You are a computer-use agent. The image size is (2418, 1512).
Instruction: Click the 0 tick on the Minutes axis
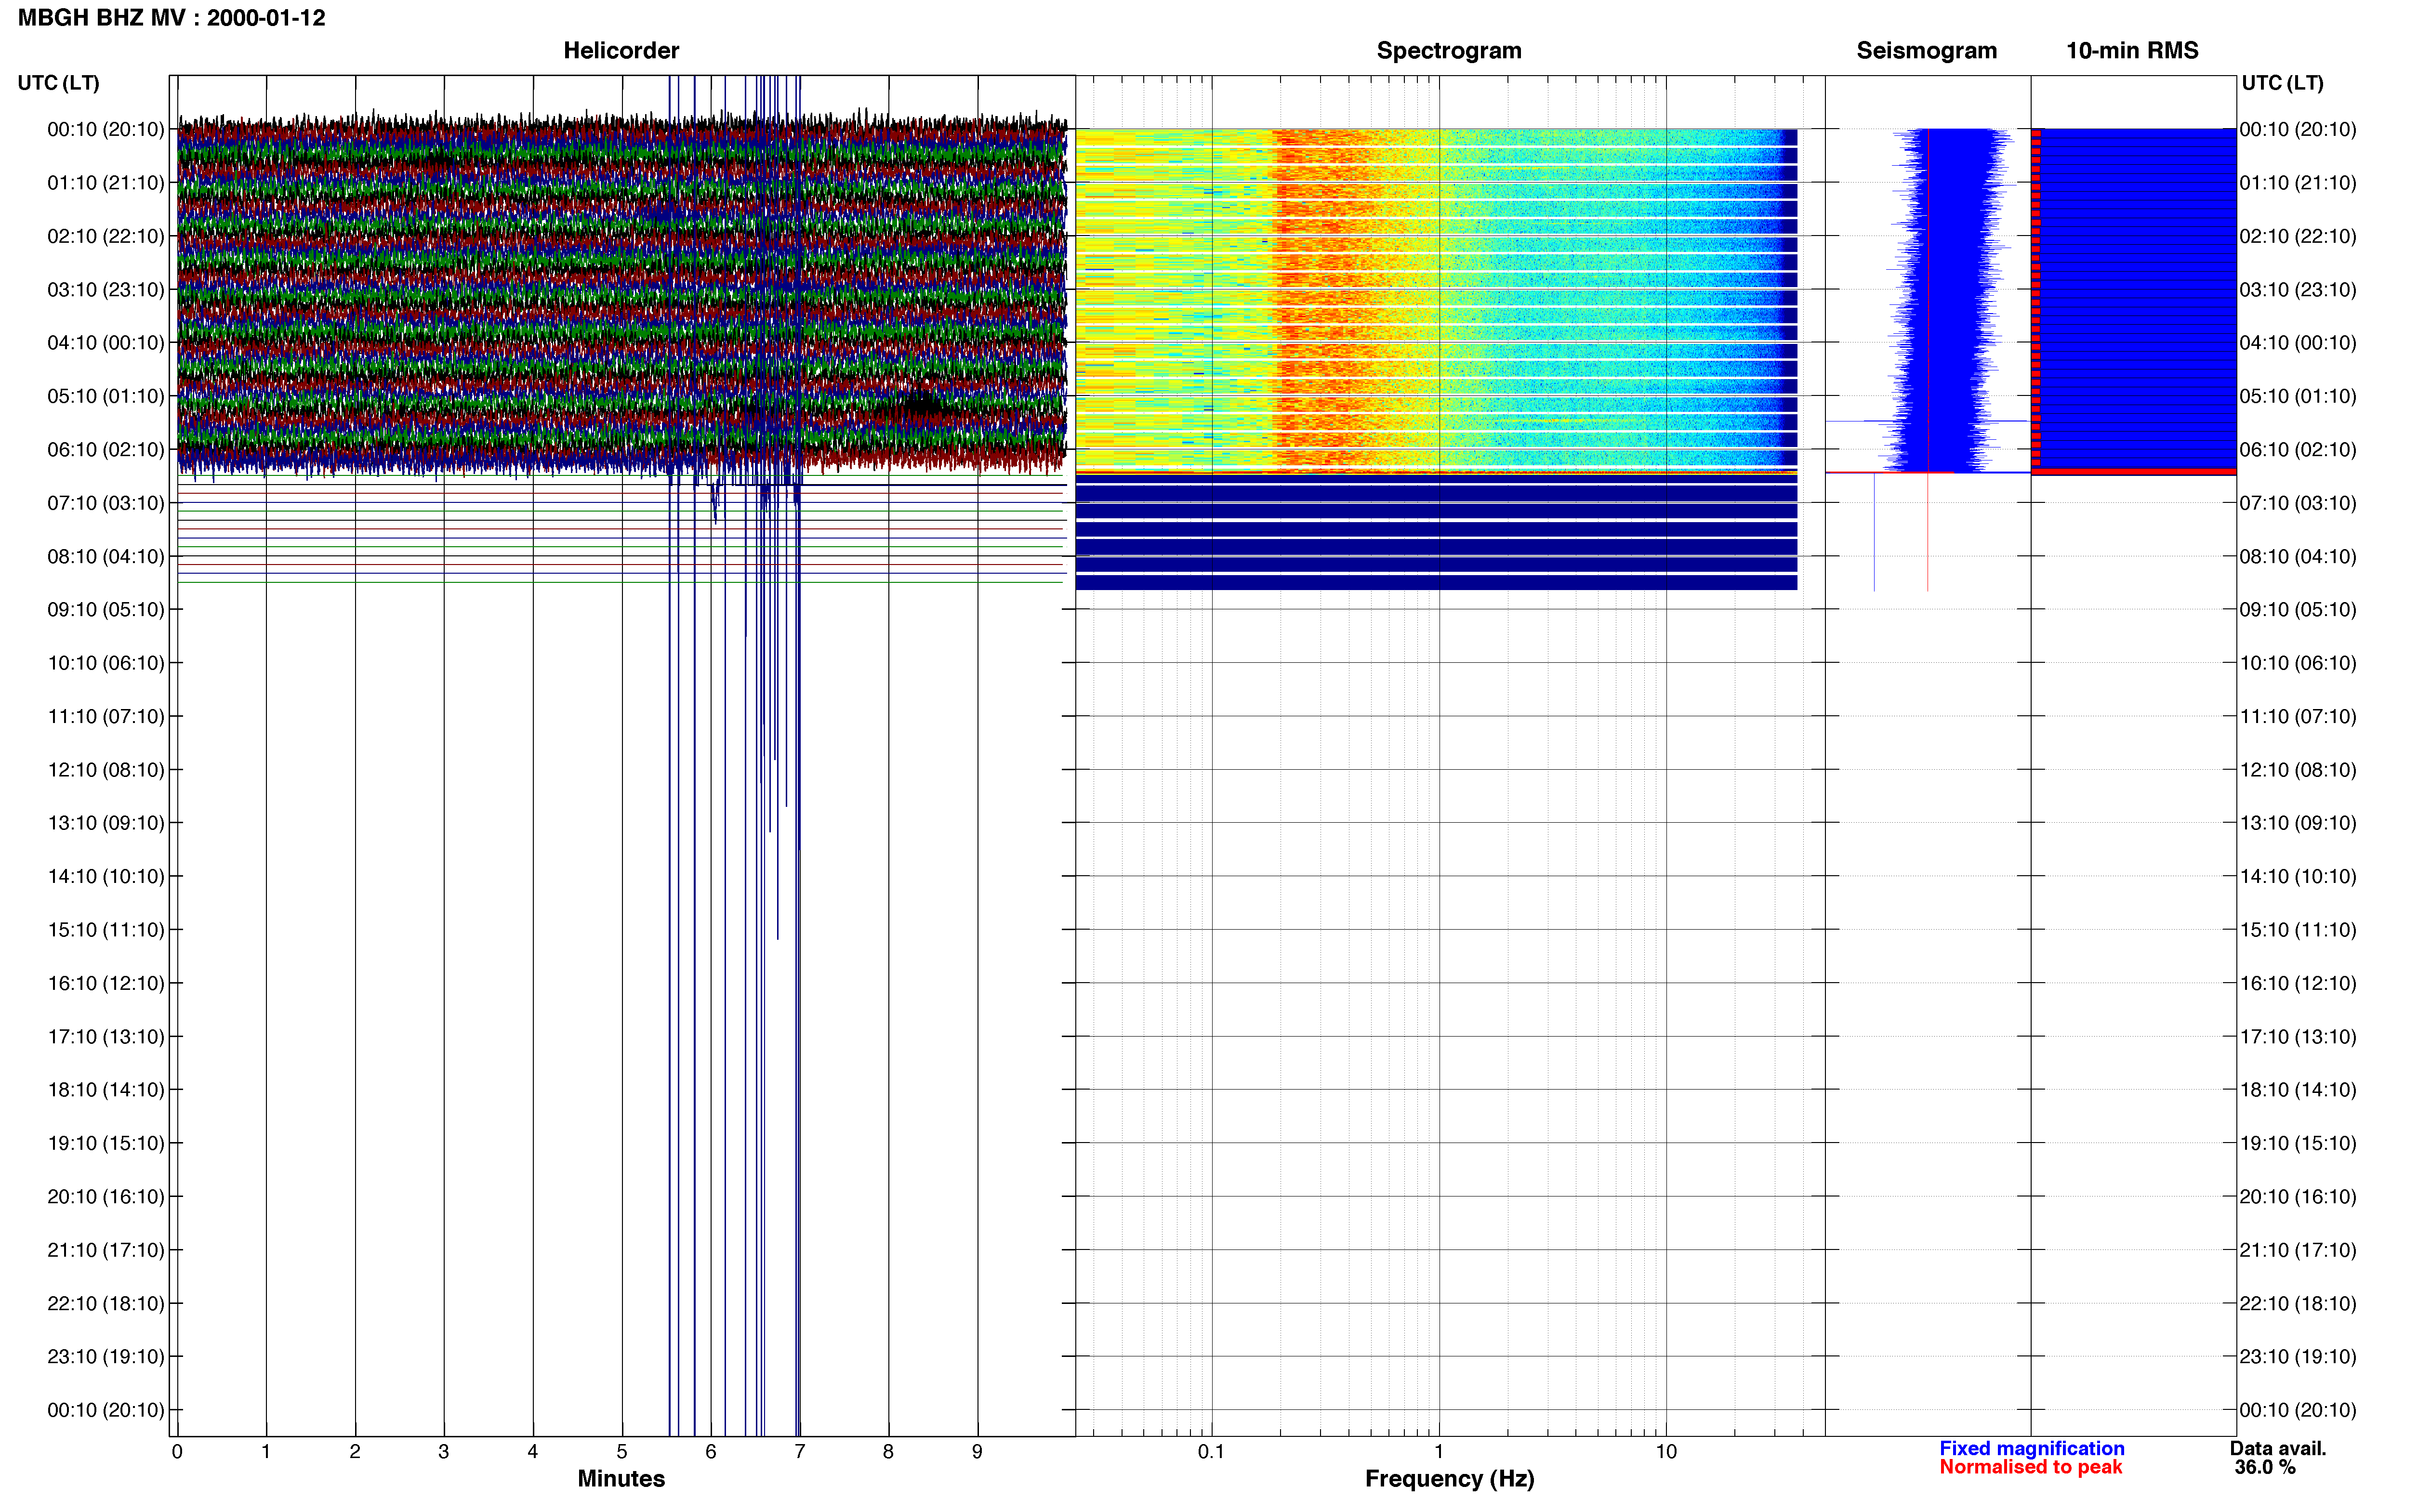177,1451
